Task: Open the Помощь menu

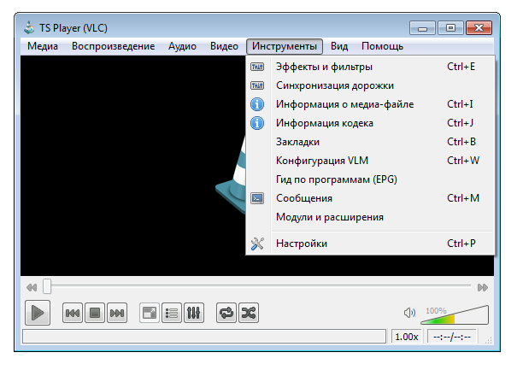Action: click(x=382, y=46)
